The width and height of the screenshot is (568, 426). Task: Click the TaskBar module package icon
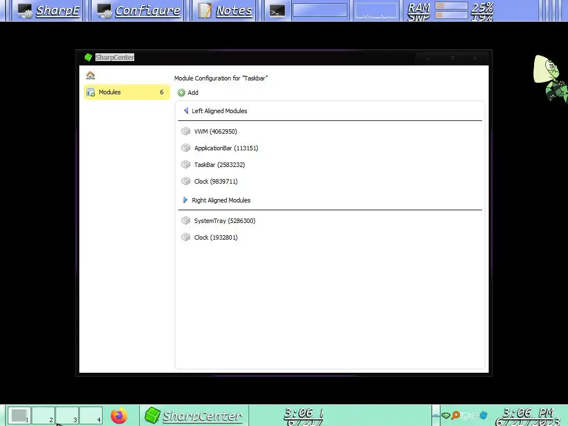point(186,164)
